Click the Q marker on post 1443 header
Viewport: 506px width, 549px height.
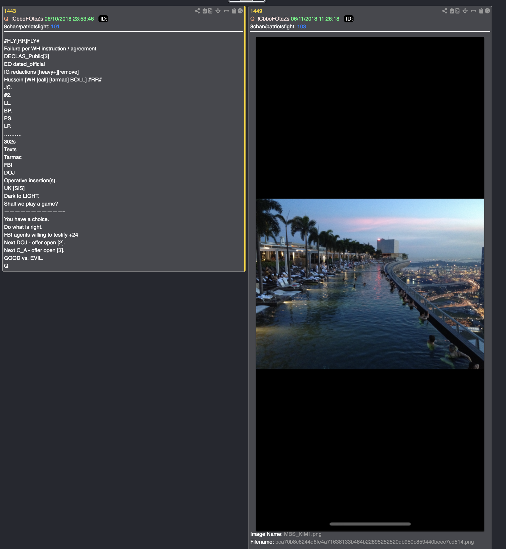[6, 19]
